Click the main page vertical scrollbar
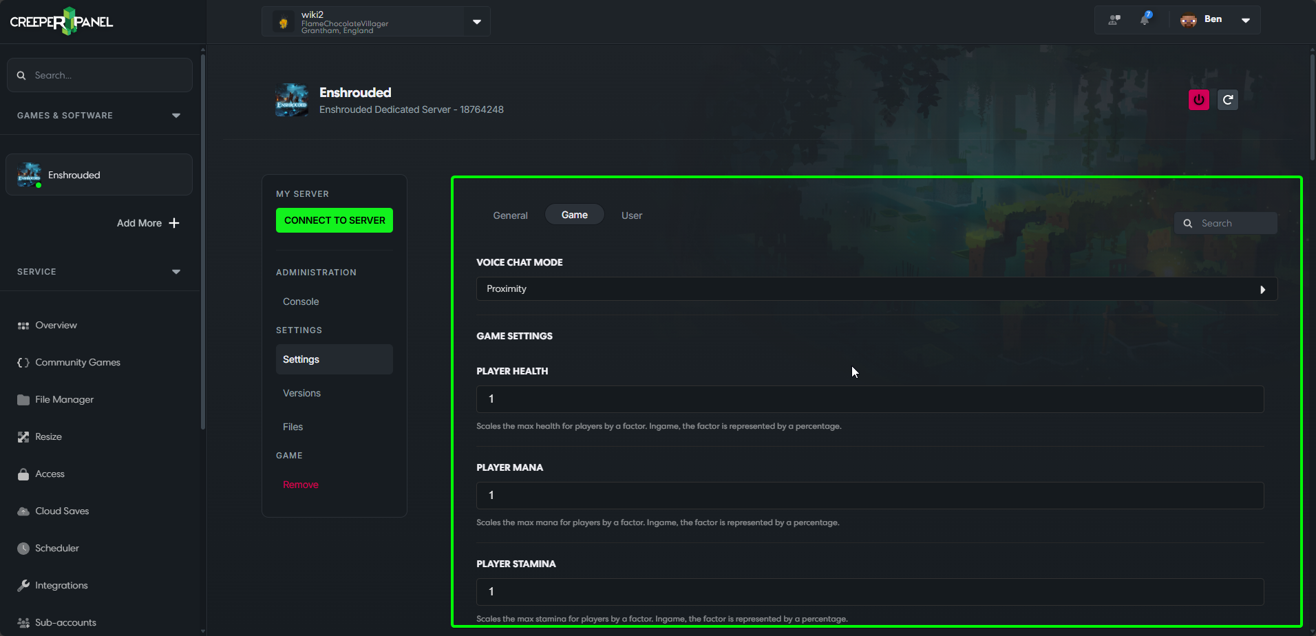 click(1313, 107)
